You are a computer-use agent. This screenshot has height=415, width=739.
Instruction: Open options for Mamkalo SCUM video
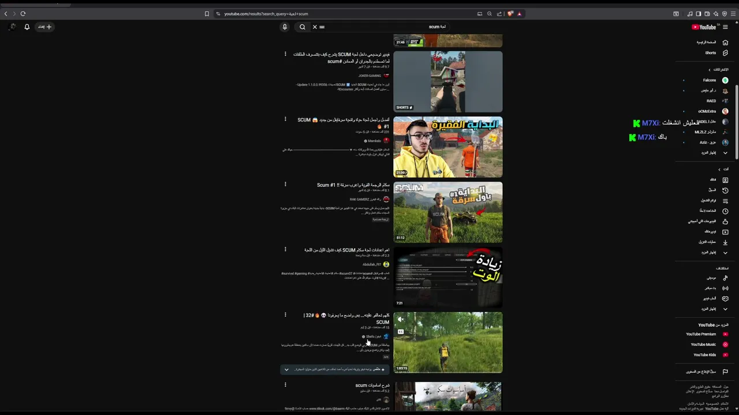[x=285, y=119]
